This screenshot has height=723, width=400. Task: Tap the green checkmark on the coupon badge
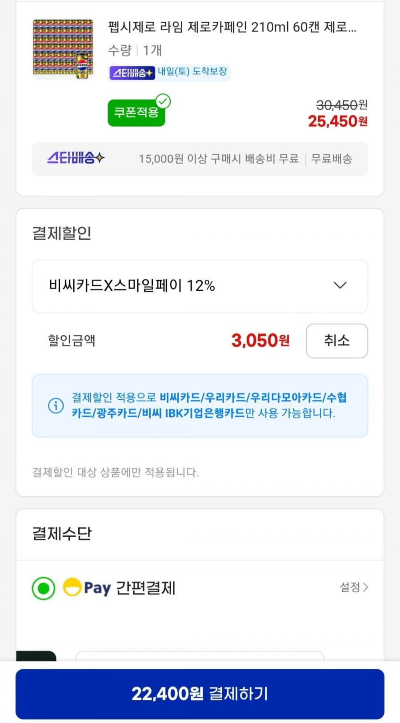tap(163, 101)
